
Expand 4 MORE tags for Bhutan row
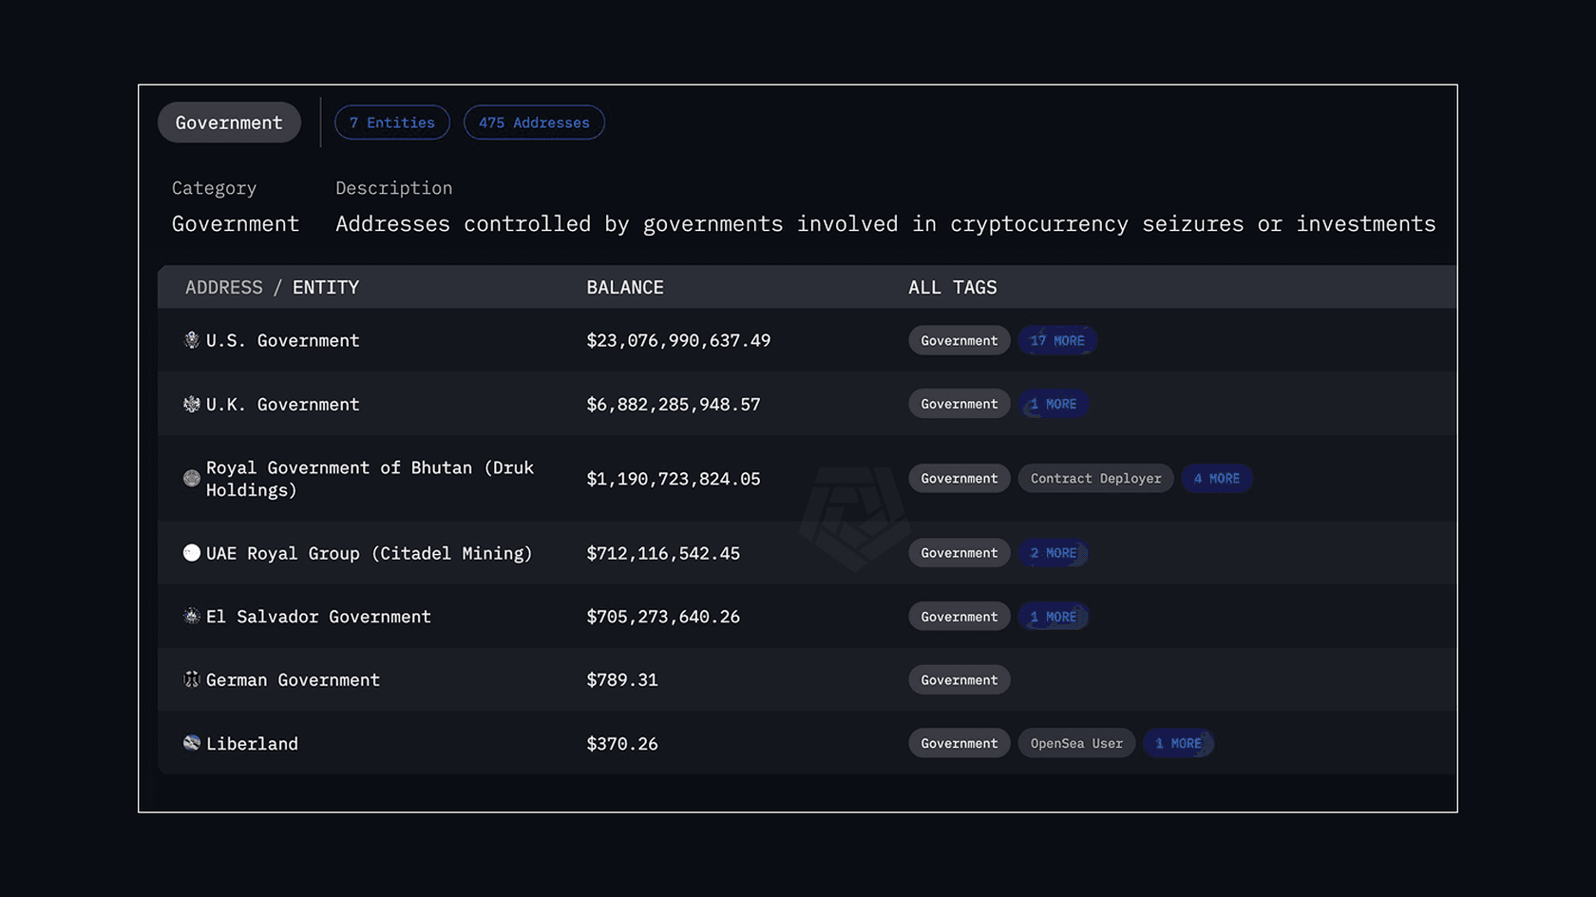click(x=1217, y=478)
